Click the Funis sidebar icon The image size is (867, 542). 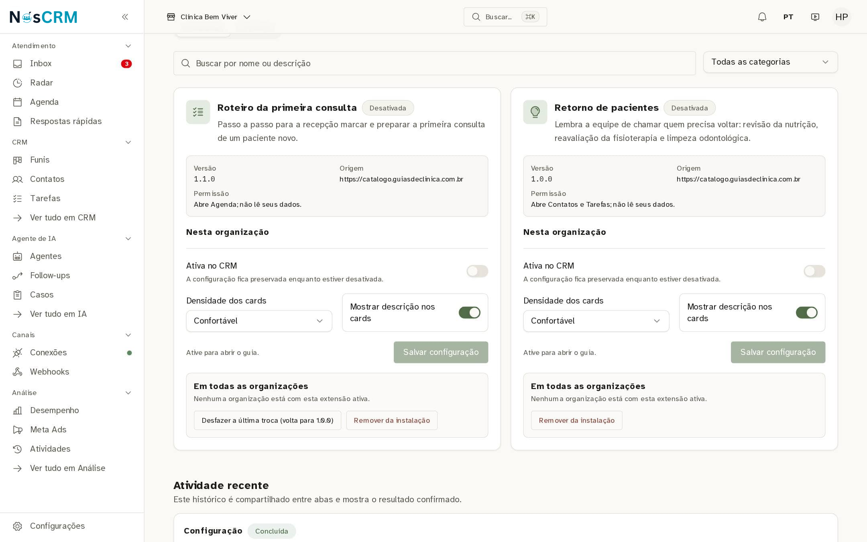[17, 160]
